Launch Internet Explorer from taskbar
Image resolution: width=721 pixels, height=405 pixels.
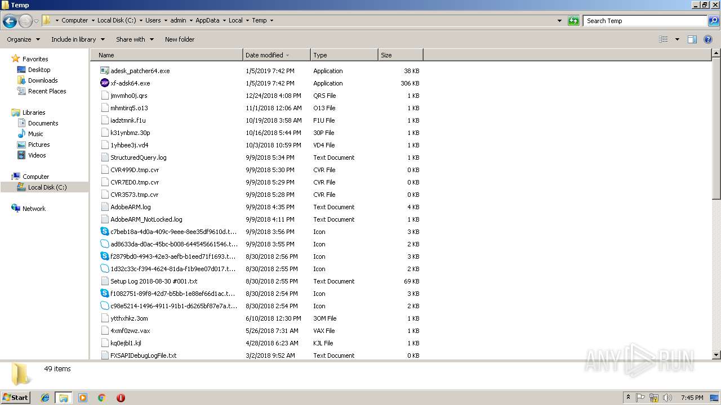coord(45,398)
